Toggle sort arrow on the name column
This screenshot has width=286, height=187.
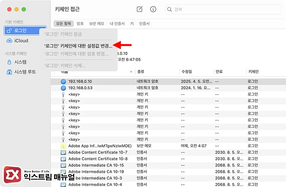(x=131, y=72)
